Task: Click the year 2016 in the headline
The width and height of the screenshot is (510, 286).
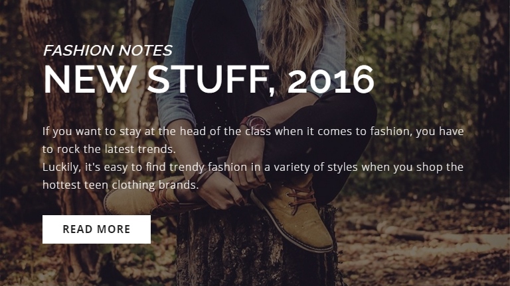Action: (x=331, y=79)
